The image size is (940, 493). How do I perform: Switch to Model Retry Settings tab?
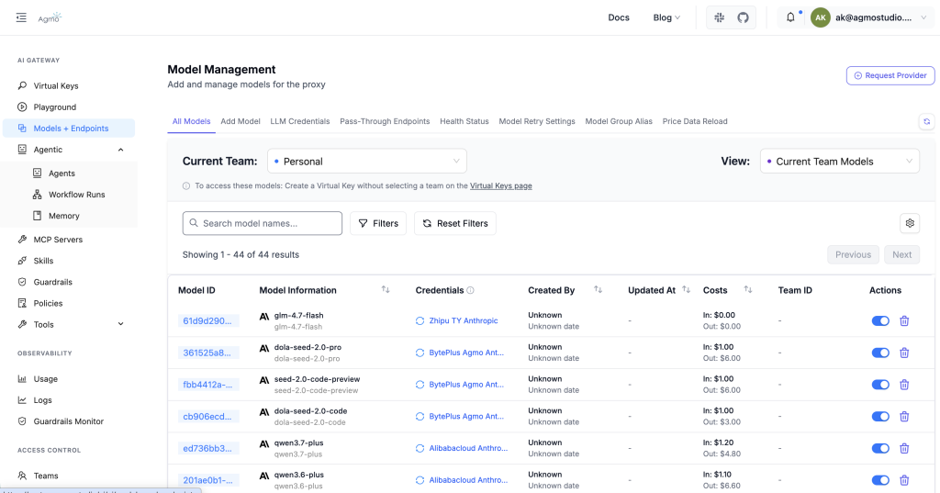tap(536, 121)
